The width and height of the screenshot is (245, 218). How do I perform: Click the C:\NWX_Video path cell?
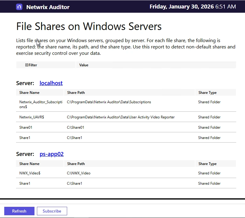tap(79, 173)
